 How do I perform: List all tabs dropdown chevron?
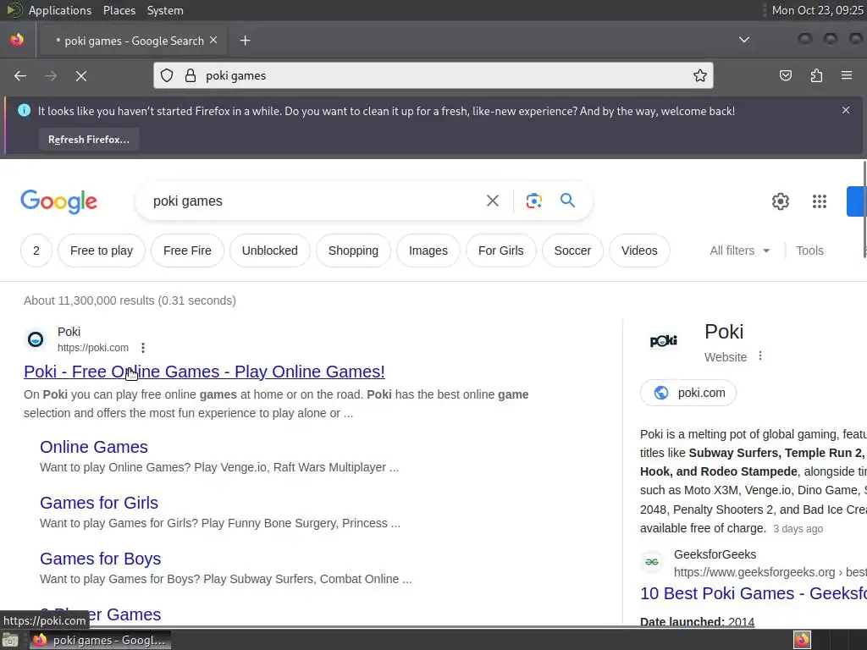(744, 40)
